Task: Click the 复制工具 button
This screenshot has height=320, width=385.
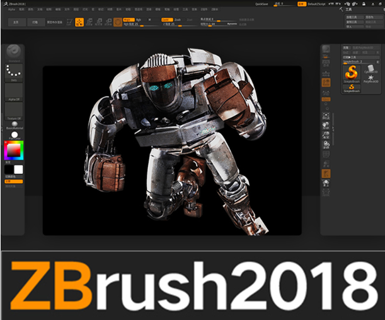Action: (355, 22)
